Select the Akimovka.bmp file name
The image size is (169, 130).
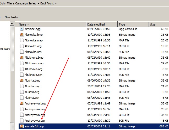point(34,35)
